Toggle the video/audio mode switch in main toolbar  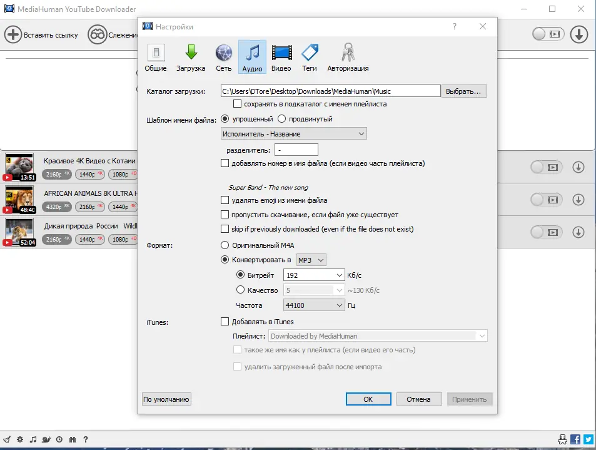[x=548, y=34]
